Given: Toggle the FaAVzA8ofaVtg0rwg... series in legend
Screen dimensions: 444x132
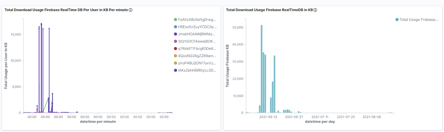Looking at the screenshot, I should [x=197, y=20].
